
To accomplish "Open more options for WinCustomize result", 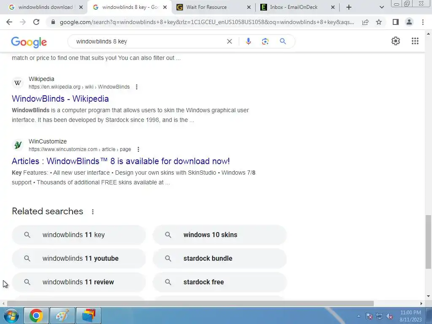I will click(x=138, y=149).
